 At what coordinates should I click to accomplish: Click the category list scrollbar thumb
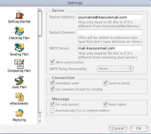pos(40,23)
